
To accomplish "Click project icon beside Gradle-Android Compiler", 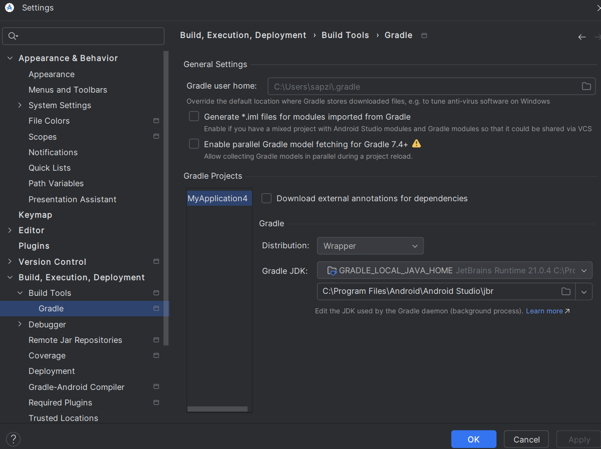I will pos(156,386).
